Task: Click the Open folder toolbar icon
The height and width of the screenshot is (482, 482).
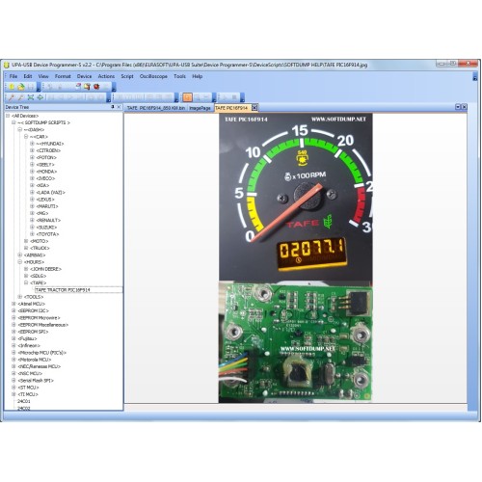Action: click(x=21, y=87)
